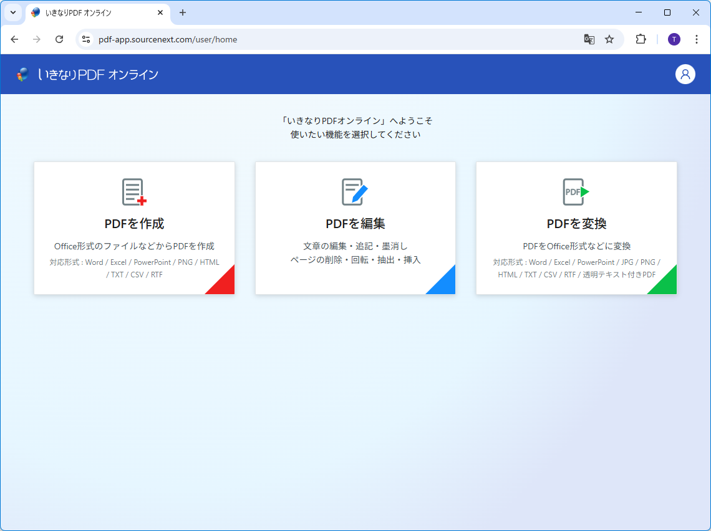Expand the tab search dropdown arrow
Viewport: 711px width, 531px height.
[x=12, y=12]
